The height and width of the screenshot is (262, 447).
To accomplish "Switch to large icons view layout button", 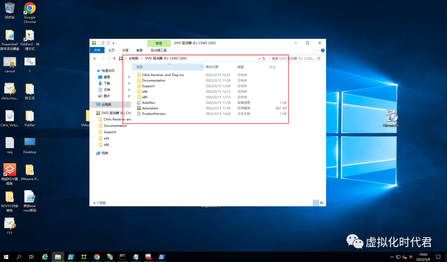I will click(322, 203).
